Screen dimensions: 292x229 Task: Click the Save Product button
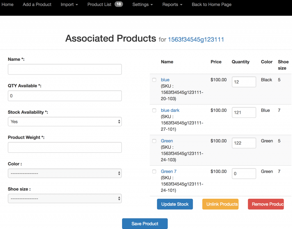145,224
